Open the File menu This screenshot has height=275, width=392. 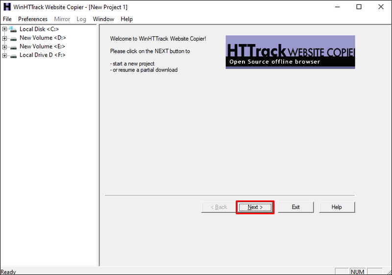tap(7, 19)
